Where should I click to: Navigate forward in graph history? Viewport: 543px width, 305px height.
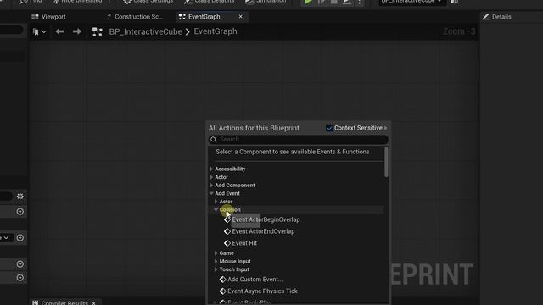(x=77, y=31)
